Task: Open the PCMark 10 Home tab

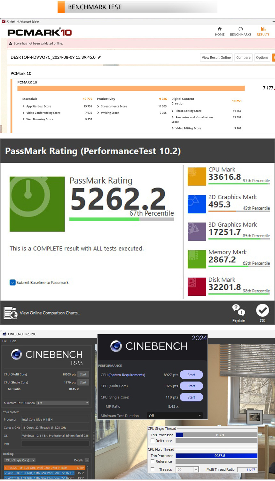Action: pos(220,31)
